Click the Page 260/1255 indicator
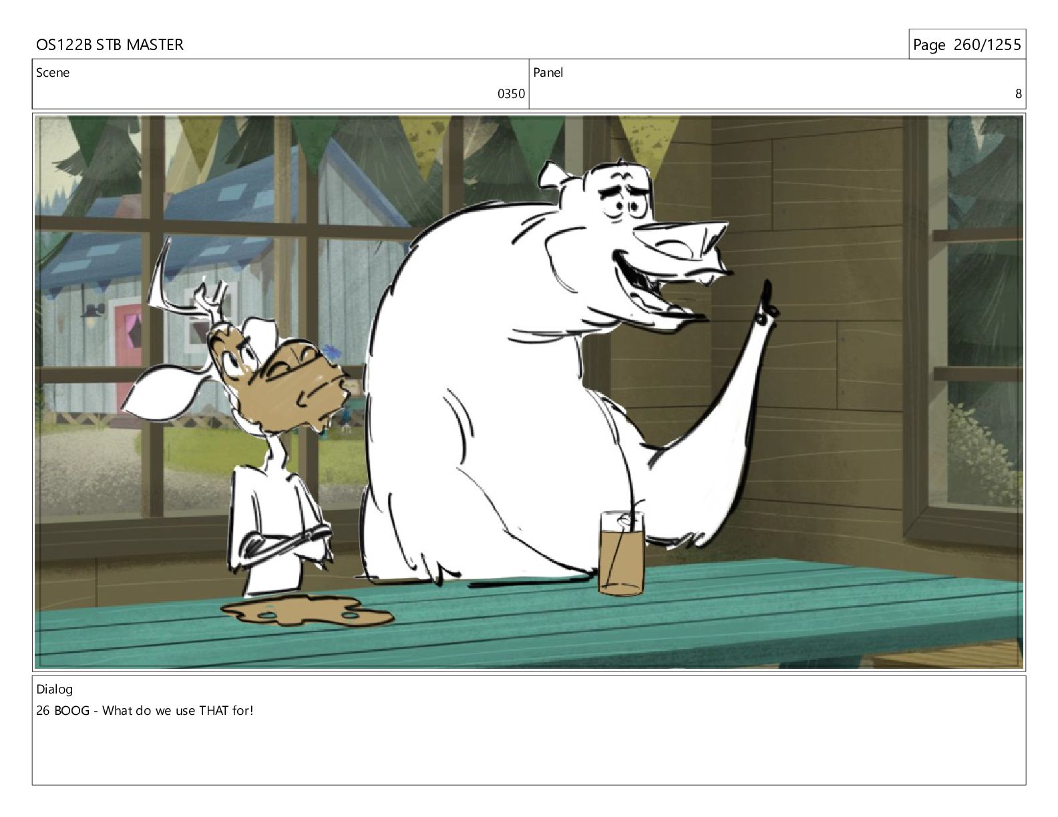 (x=967, y=45)
